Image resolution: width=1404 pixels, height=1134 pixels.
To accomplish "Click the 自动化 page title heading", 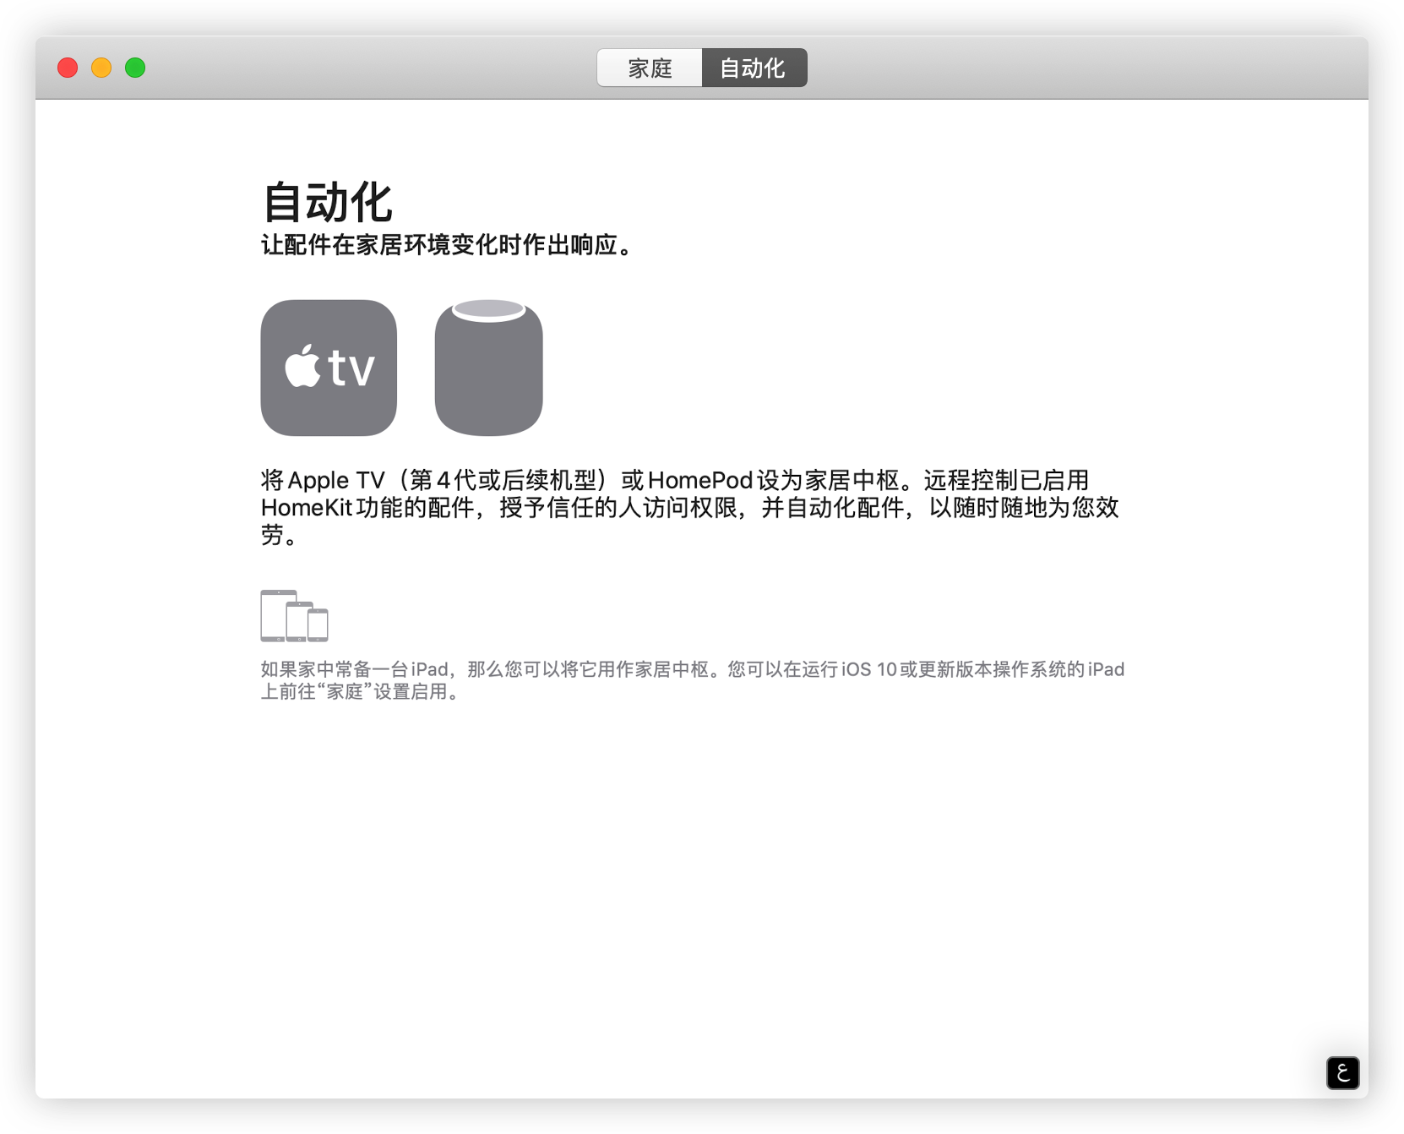I will click(329, 201).
